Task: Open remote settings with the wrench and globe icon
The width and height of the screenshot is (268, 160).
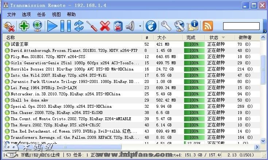Action: click(179, 26)
